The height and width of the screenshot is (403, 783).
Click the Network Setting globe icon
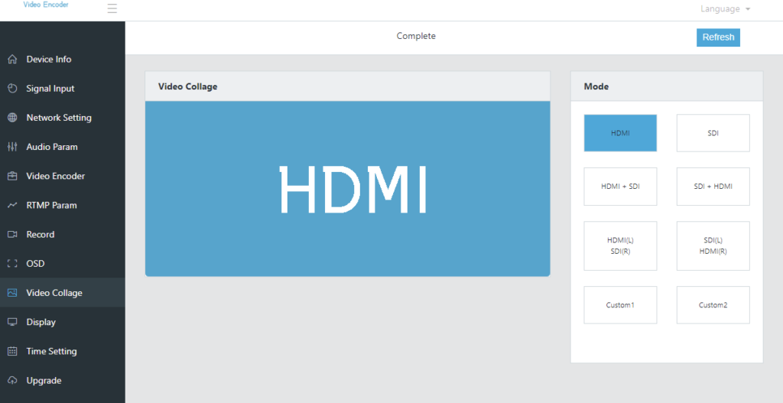pyautogui.click(x=12, y=118)
